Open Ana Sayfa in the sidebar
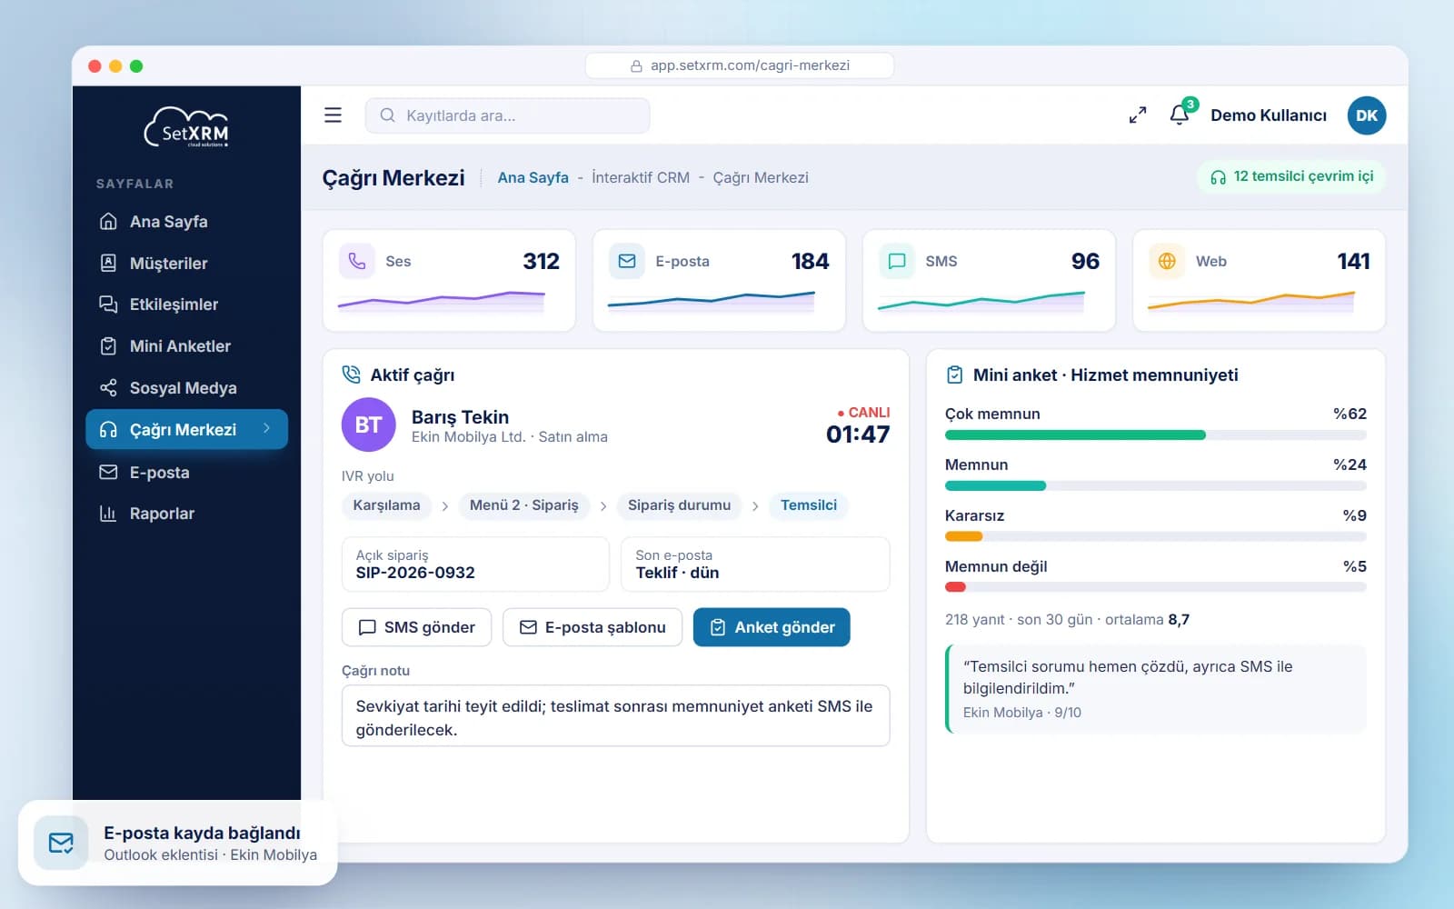 [186, 222]
